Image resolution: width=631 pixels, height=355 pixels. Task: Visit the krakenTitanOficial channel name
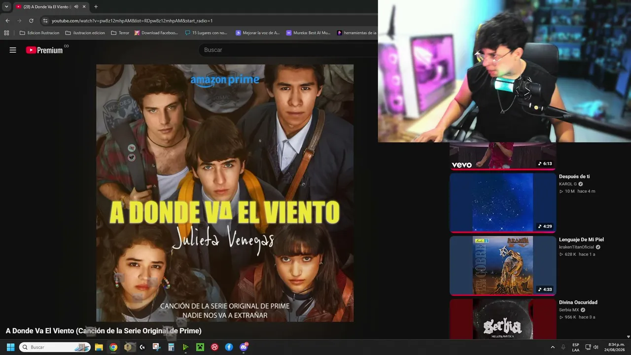(x=576, y=247)
